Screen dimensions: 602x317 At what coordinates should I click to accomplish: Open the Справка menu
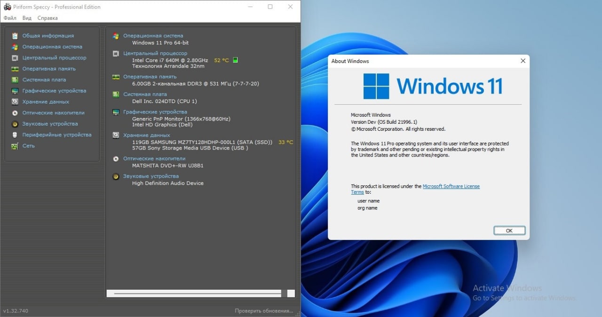48,18
